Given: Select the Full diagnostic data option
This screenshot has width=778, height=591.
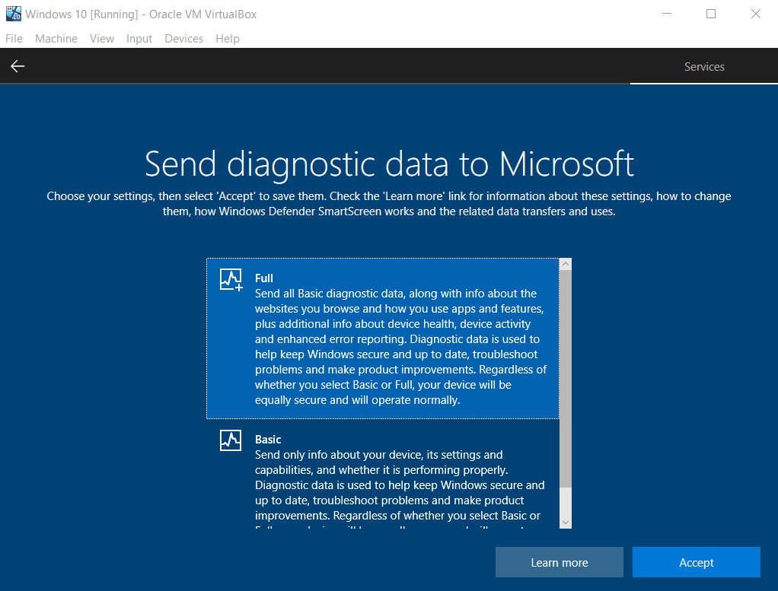Looking at the screenshot, I should (x=383, y=338).
